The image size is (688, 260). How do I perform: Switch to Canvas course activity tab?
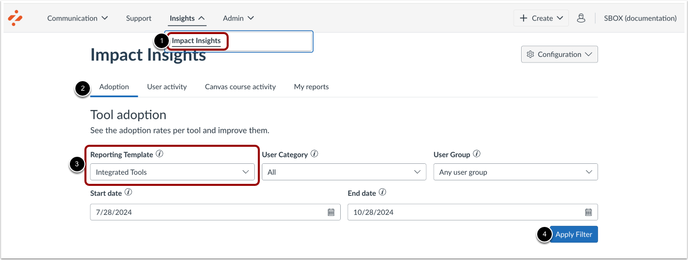240,87
